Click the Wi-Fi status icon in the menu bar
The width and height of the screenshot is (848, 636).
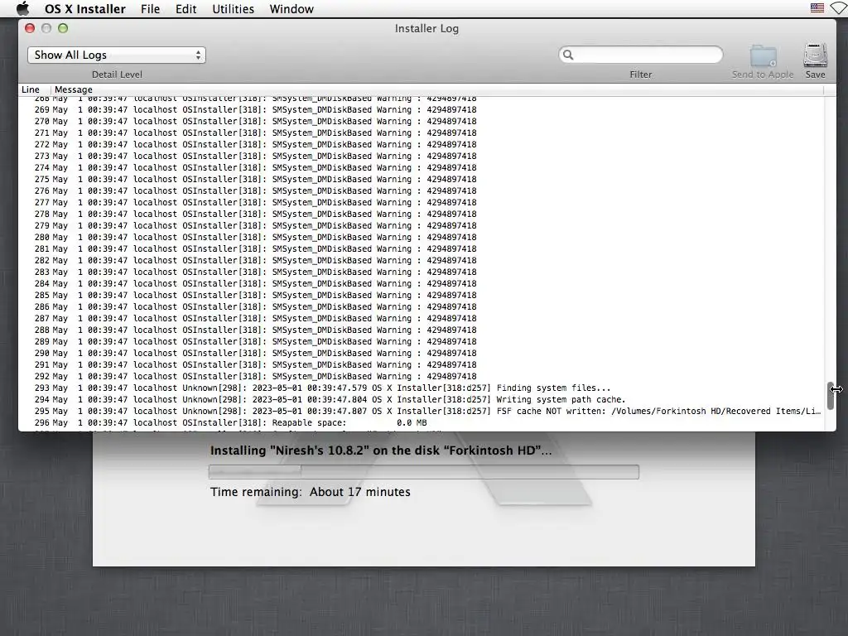coord(839,8)
